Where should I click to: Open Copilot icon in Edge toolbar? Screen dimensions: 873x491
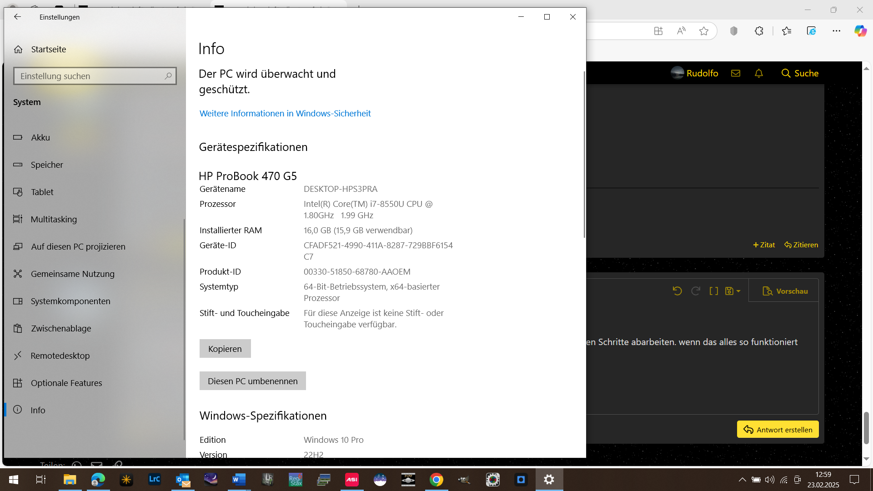tap(860, 31)
